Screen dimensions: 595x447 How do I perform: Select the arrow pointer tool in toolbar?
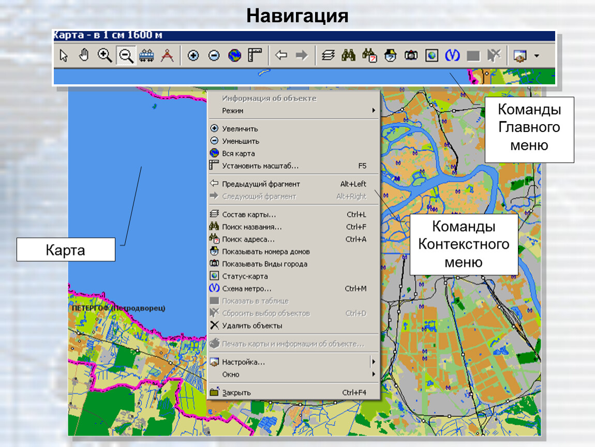point(64,55)
